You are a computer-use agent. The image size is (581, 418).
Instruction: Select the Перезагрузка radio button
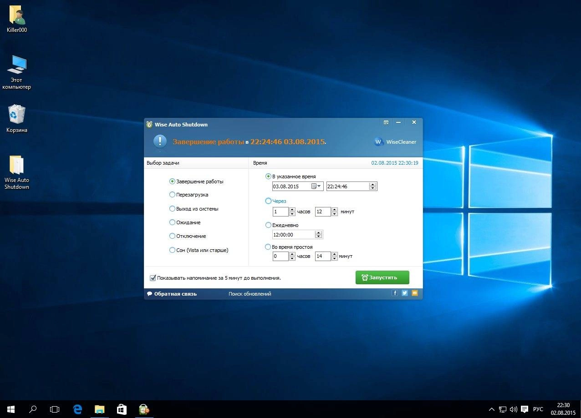[172, 195]
